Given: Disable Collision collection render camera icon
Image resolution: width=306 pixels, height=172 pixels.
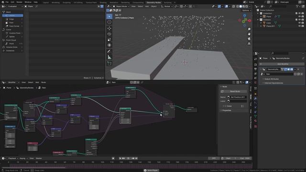Looking at the screenshot, I should (x=303, y=20).
